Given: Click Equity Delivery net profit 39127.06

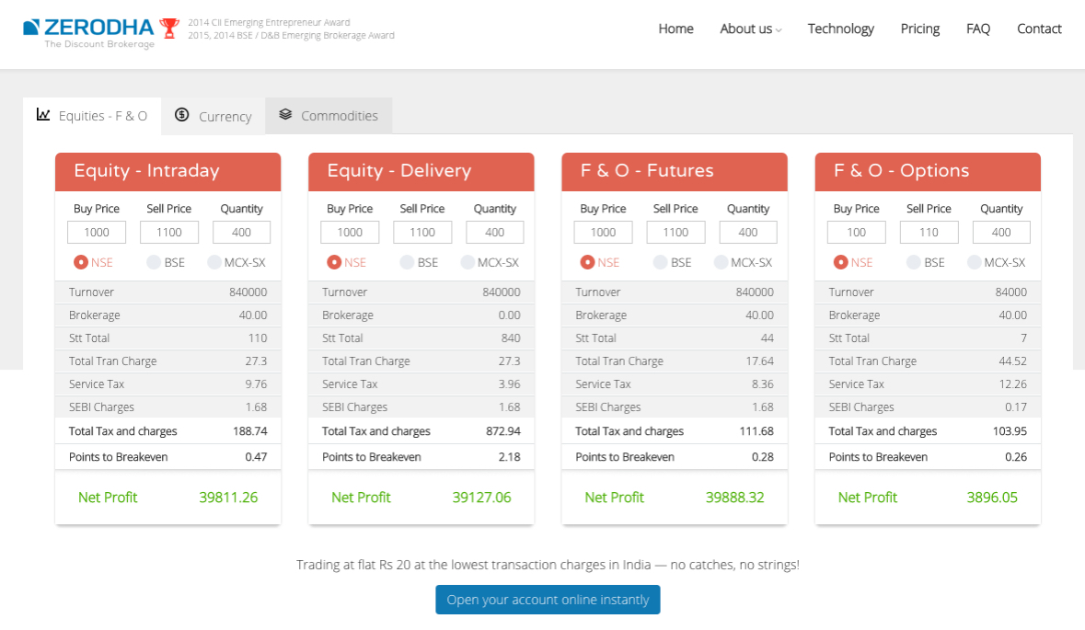Looking at the screenshot, I should point(481,498).
